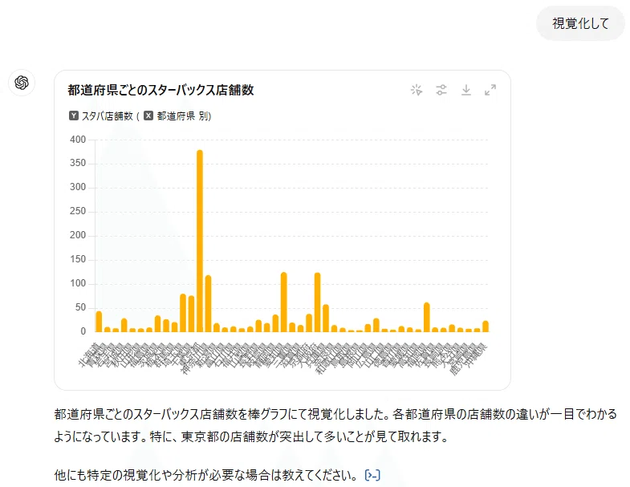Click the 200 y-axis label
This screenshot has height=487, width=630.
click(x=78, y=235)
